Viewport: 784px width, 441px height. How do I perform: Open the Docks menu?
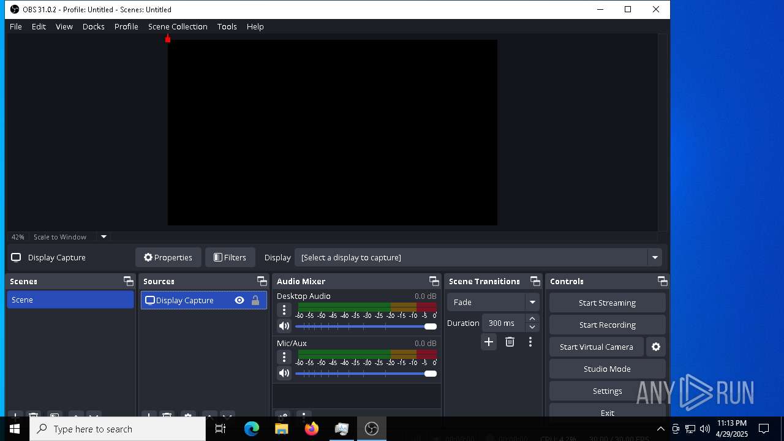(94, 26)
